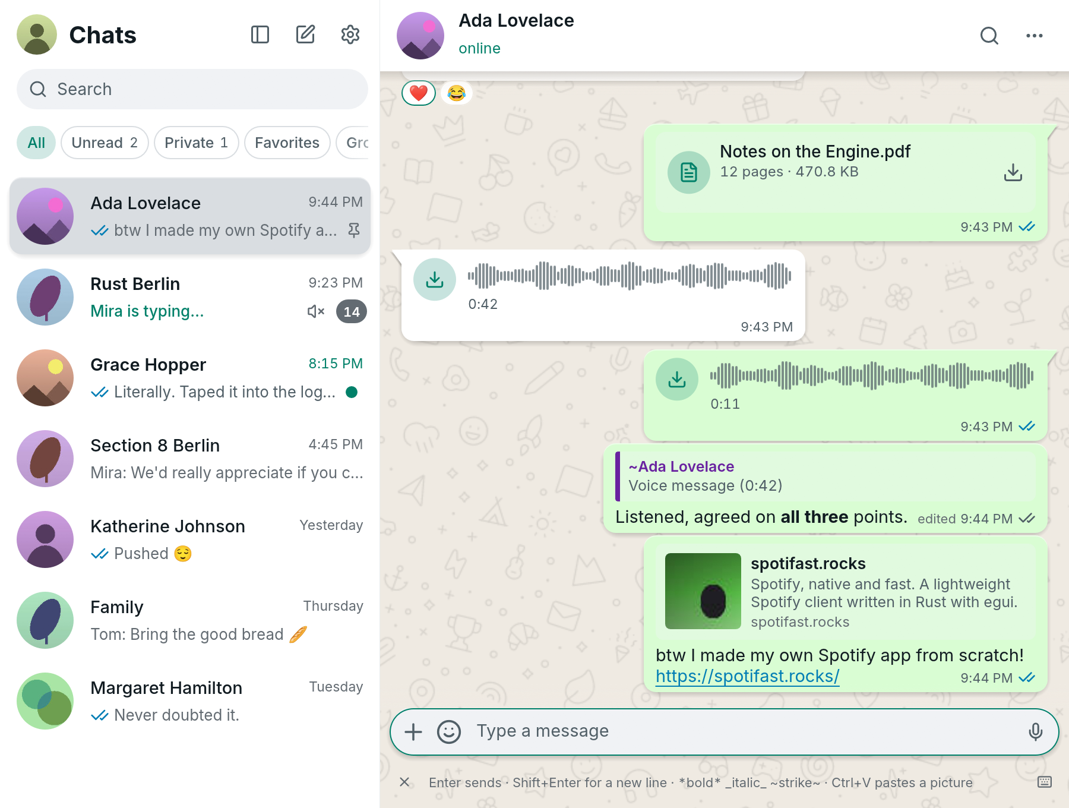The height and width of the screenshot is (808, 1069).
Task: Start recording with the microphone icon
Action: [1036, 732]
